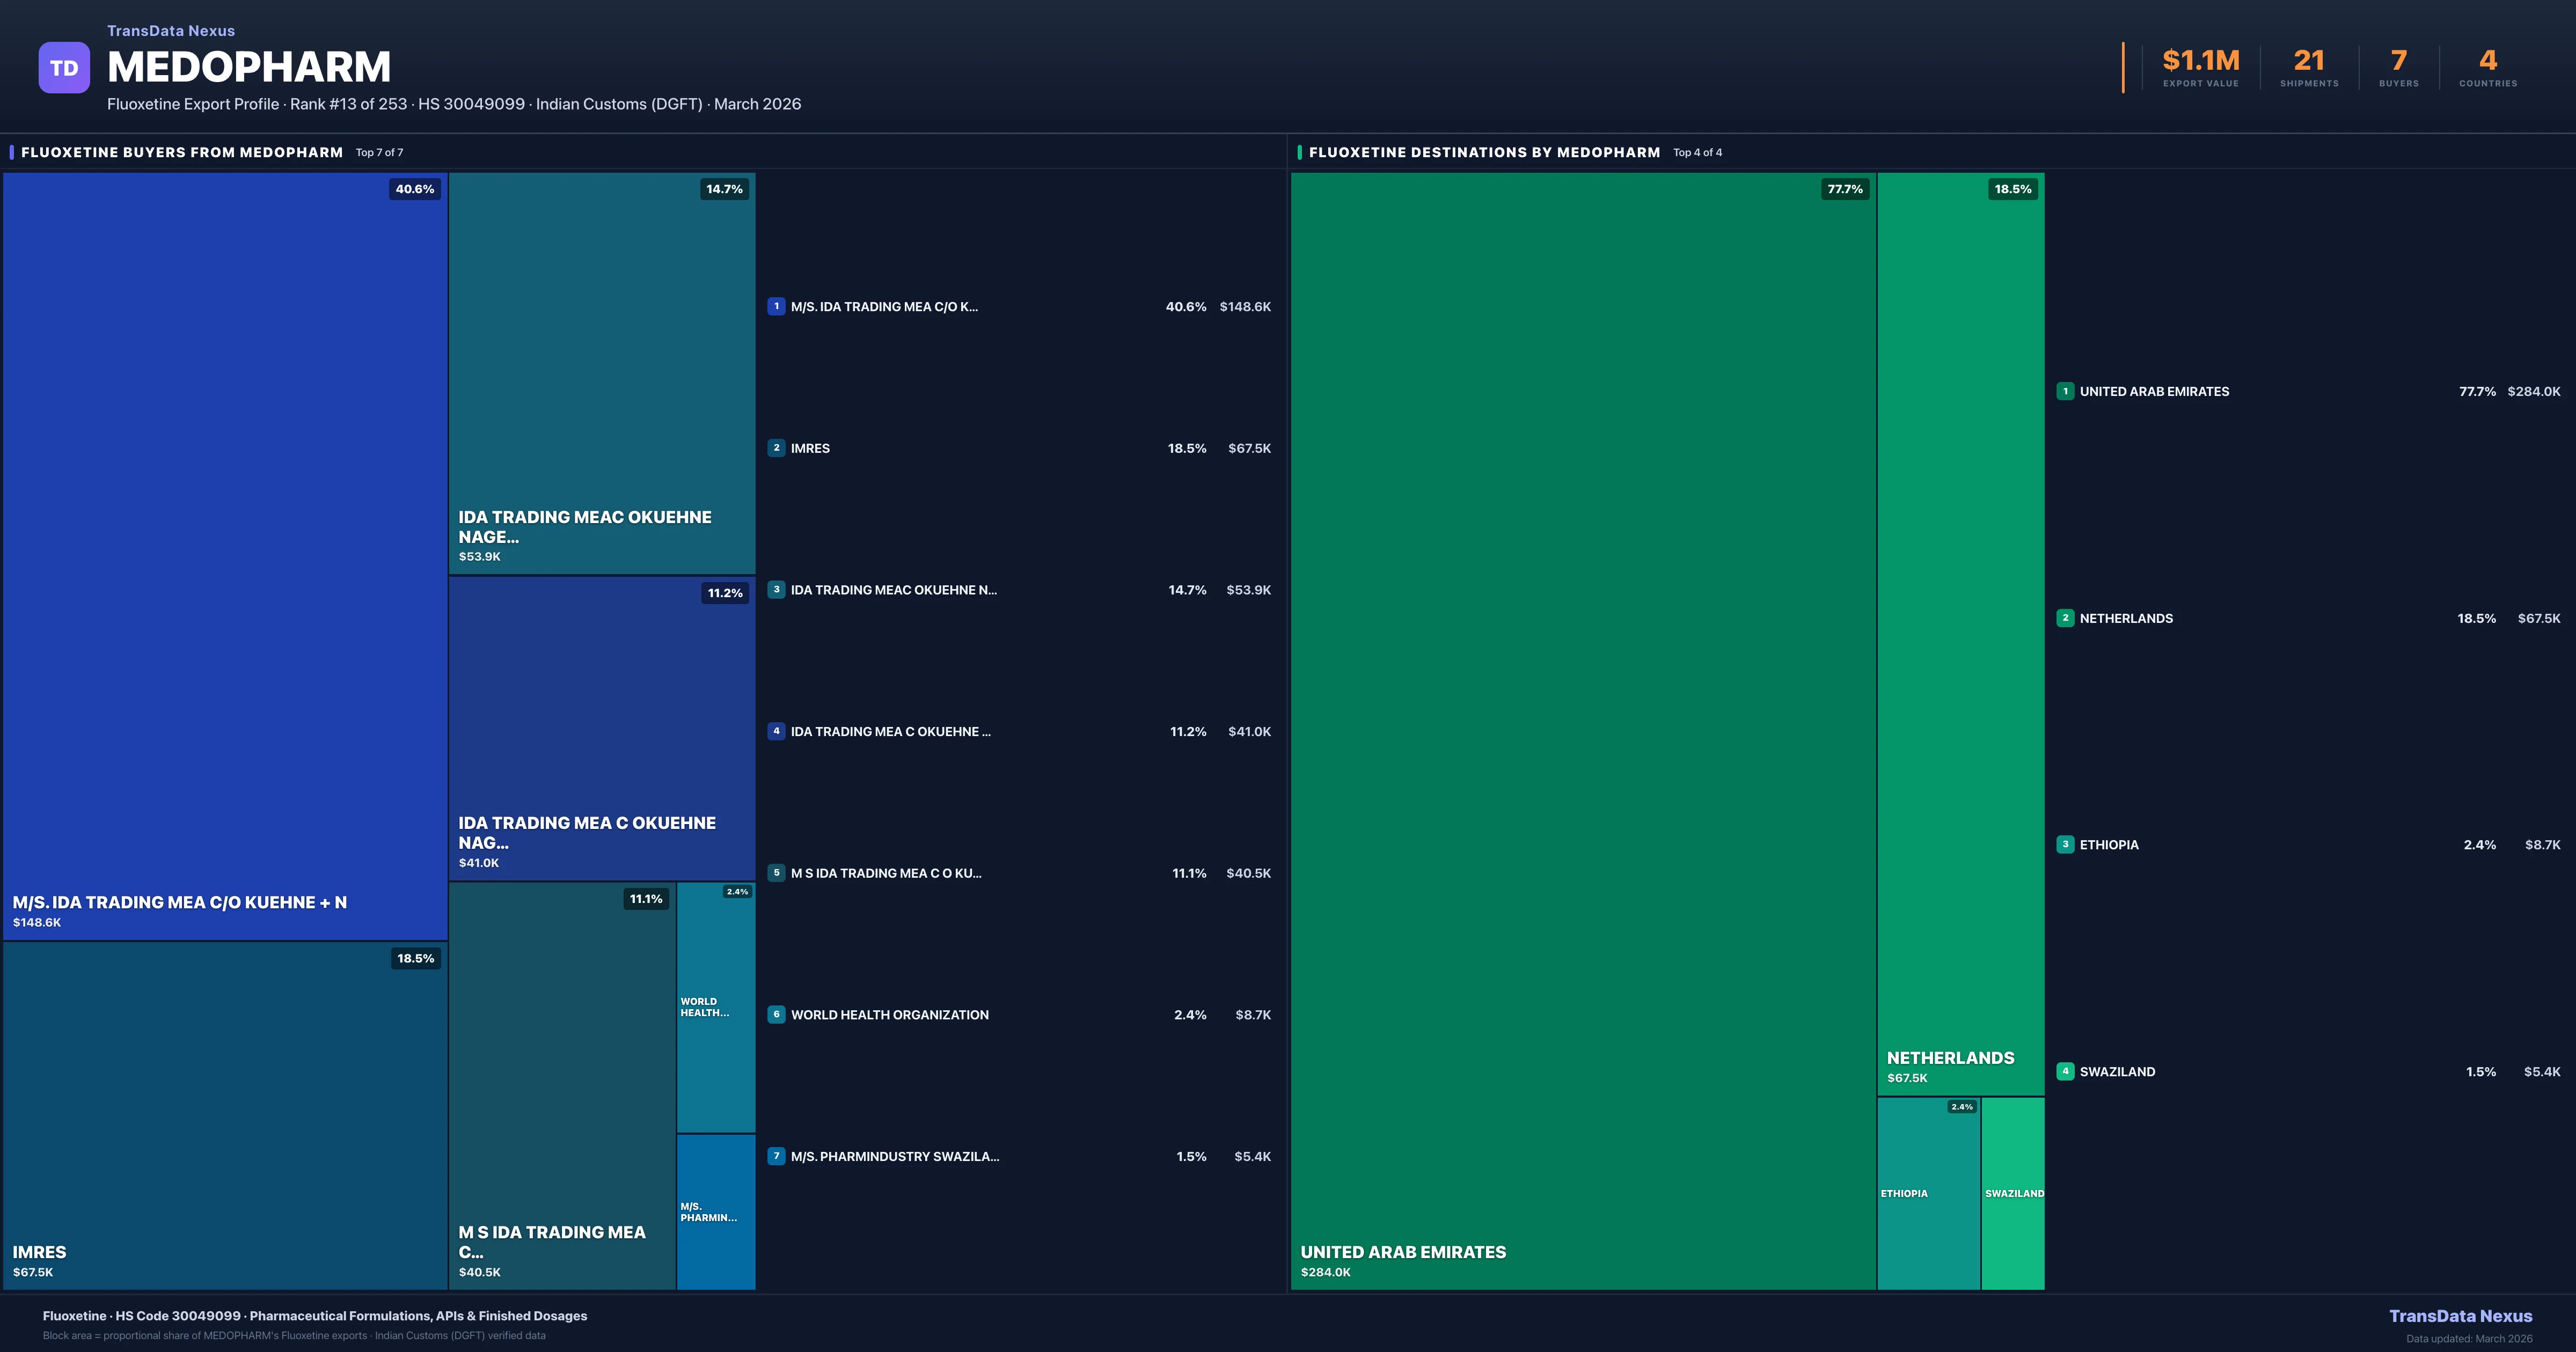The height and width of the screenshot is (1352, 2576).
Task: Click green badge 3 next to Ethiopia
Action: (x=2065, y=844)
